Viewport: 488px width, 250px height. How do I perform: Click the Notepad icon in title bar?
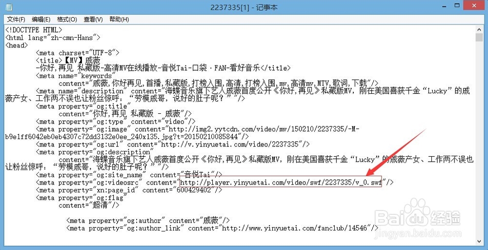9,7
